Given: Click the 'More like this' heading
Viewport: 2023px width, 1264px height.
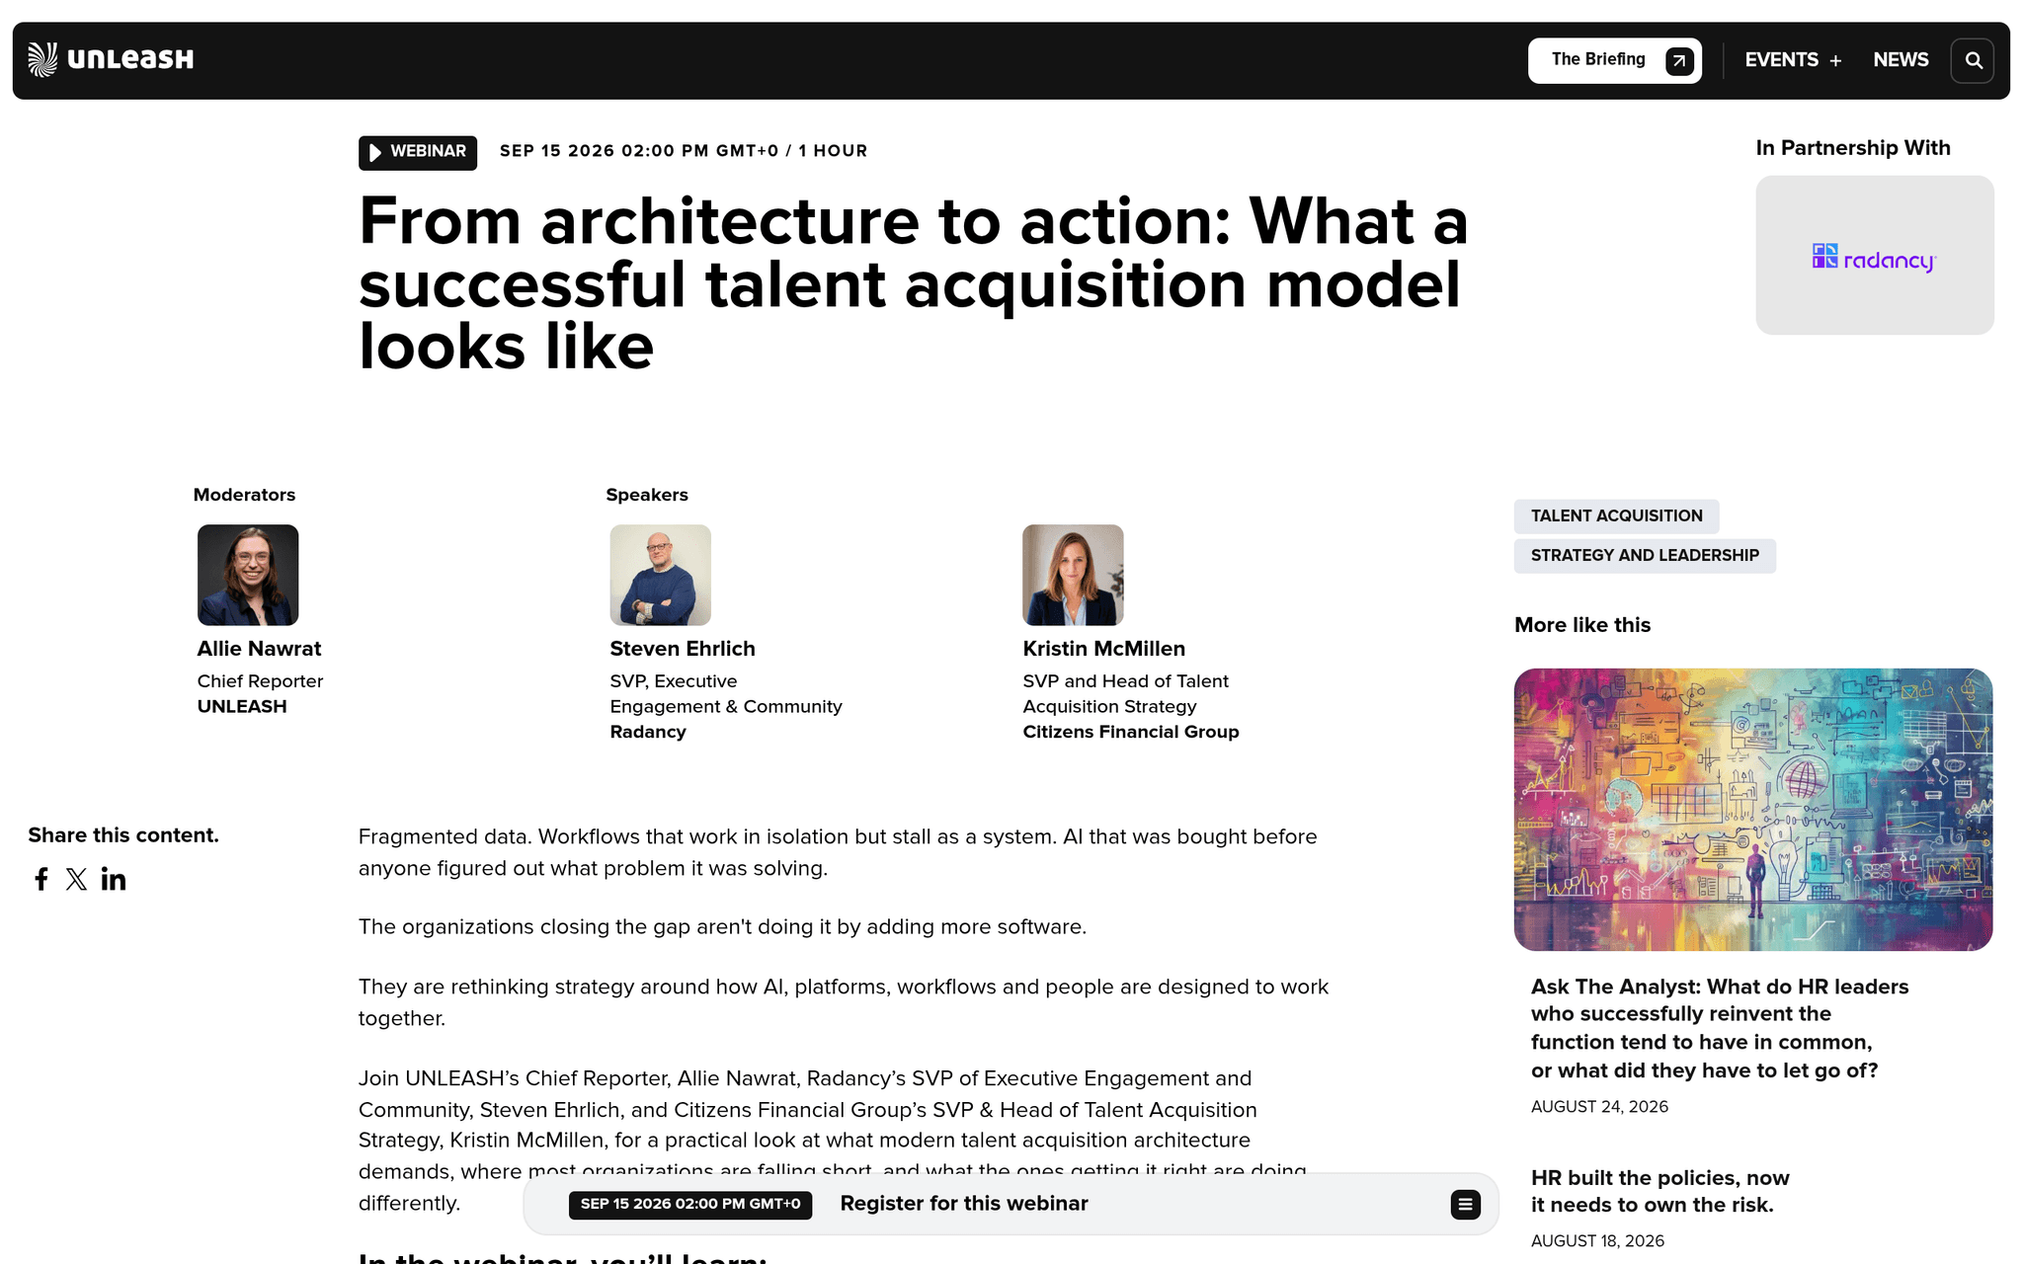Looking at the screenshot, I should click(x=1582, y=625).
